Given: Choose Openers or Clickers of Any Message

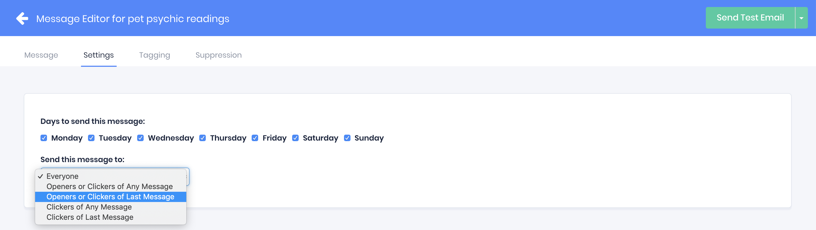Looking at the screenshot, I should 110,186.
